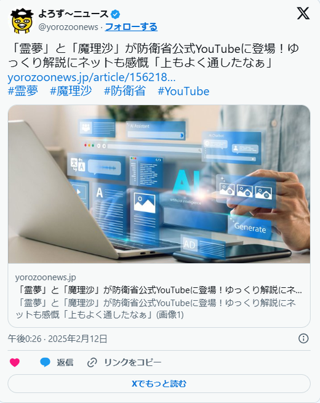
Task: Open the AI laptop article image
Action: [x=159, y=184]
